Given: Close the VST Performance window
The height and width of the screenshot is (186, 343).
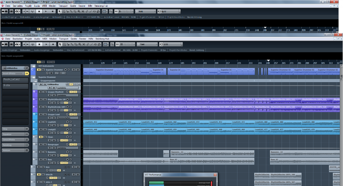Looking at the screenshot, I should [215, 175].
